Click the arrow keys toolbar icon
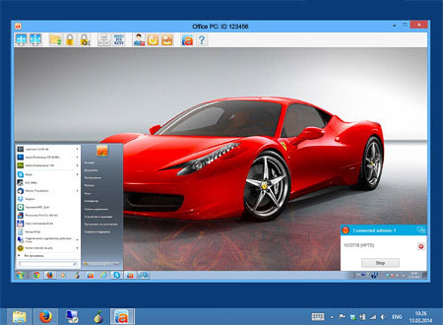443x325 pixels. tap(104, 40)
